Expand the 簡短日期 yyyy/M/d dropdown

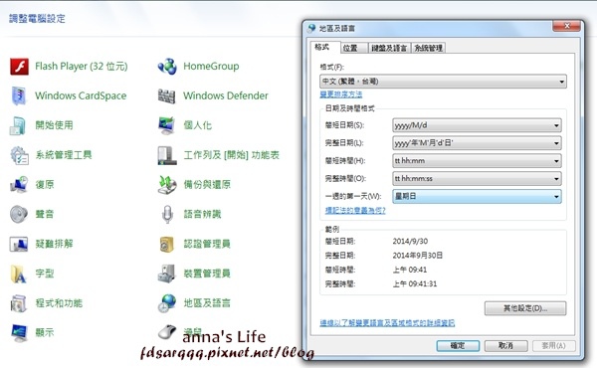tap(477, 125)
